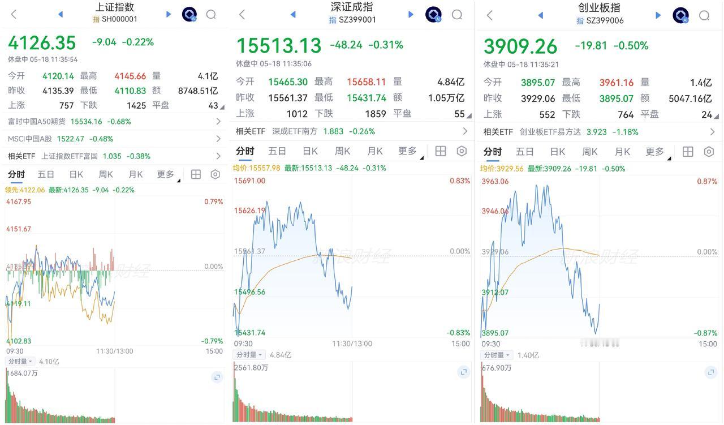Open 分时量 dropdown in 创业板指 panel

point(496,355)
